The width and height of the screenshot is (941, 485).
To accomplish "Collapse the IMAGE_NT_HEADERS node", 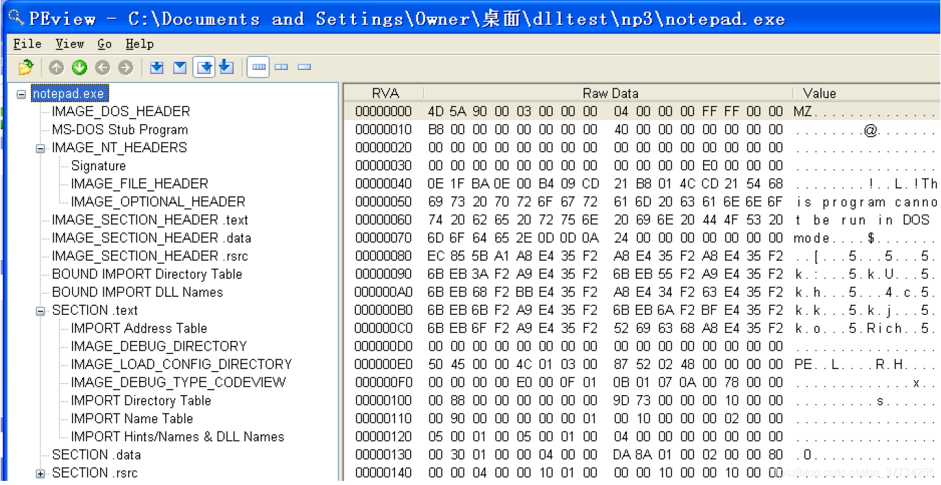I will (40, 148).
